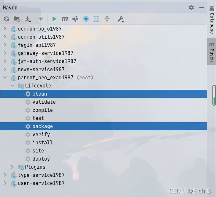Select common-utils1987 project row
216x197 pixels.
(x=103, y=37)
